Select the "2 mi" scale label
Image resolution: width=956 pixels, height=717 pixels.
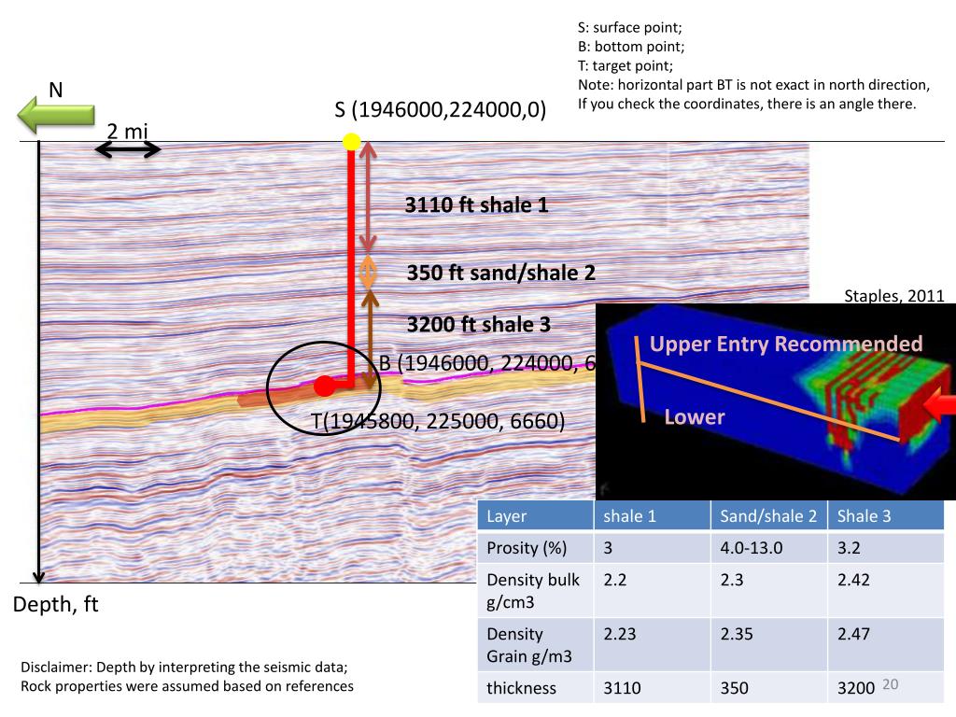(x=127, y=131)
